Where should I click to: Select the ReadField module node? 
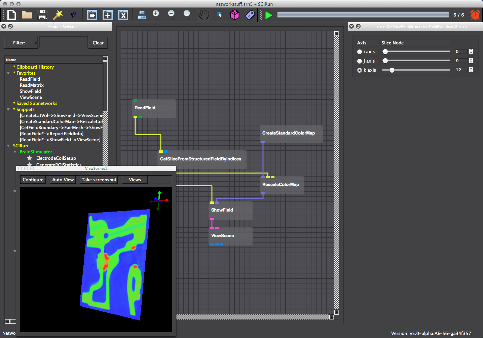click(x=154, y=108)
